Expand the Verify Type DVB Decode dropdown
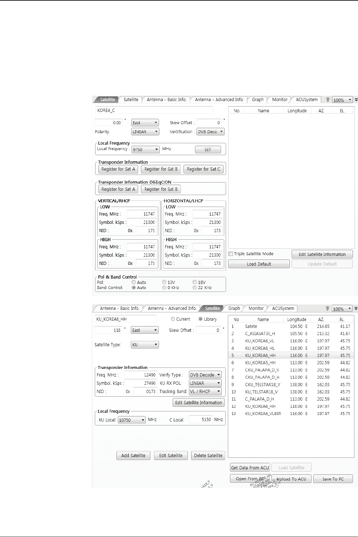This screenshot has height=537, width=358. tap(205, 375)
